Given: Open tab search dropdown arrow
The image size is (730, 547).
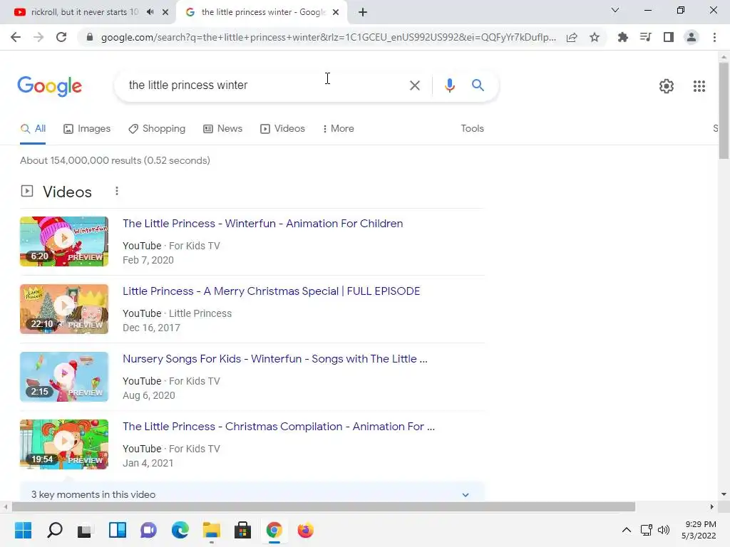Looking at the screenshot, I should 615,10.
